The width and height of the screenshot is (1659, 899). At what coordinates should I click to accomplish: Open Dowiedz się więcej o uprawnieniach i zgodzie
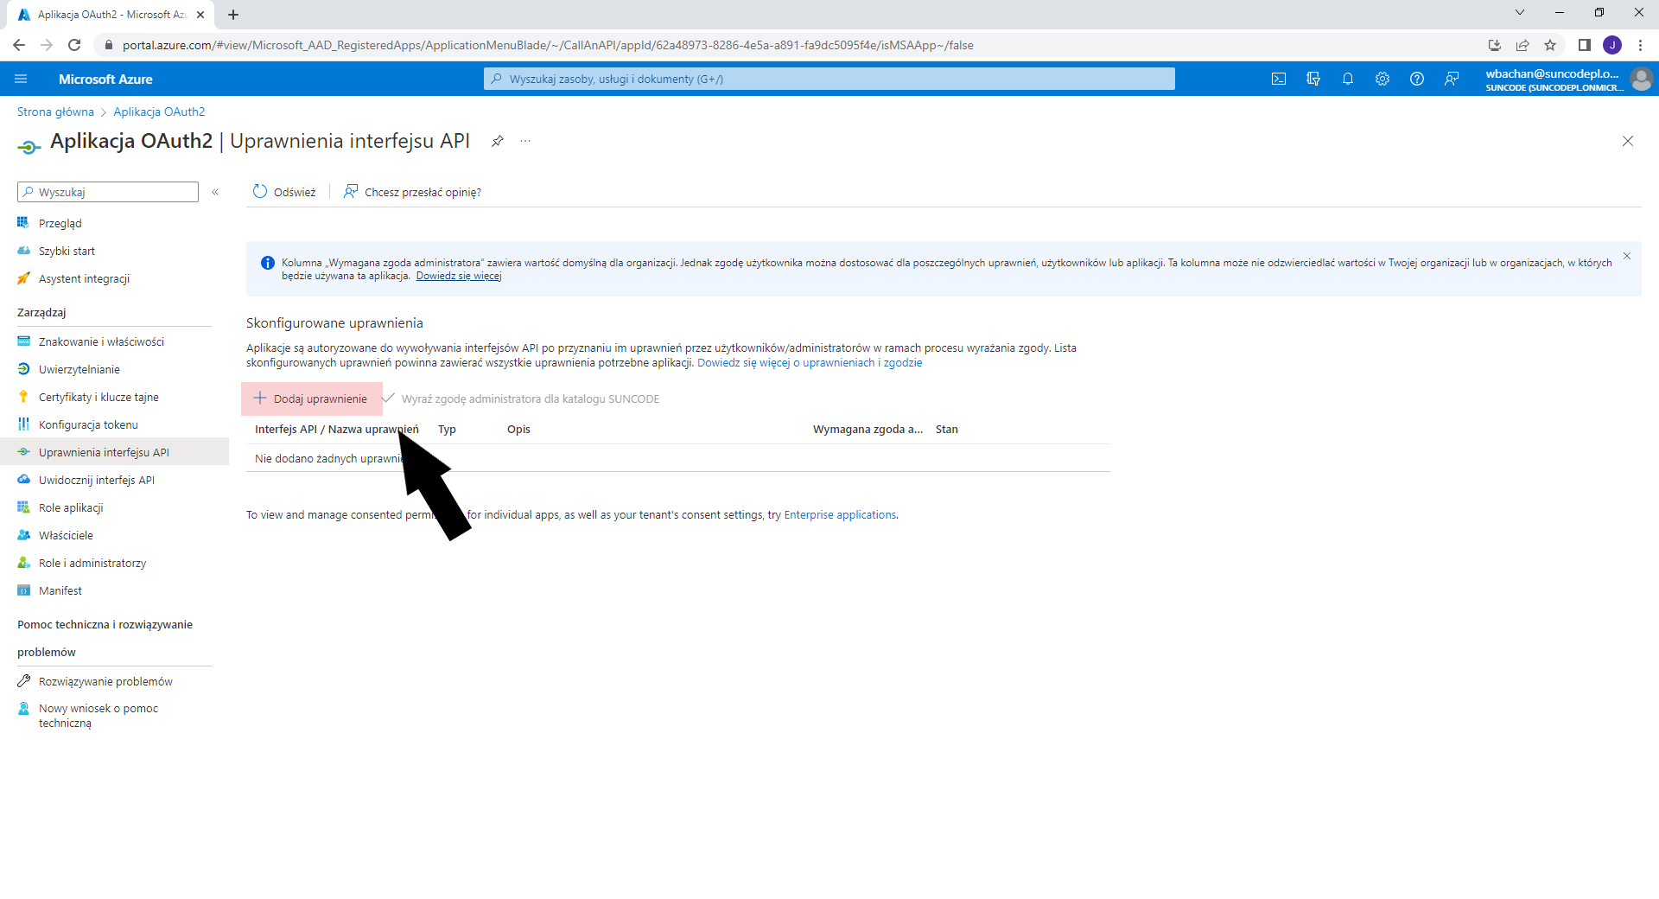810,362
